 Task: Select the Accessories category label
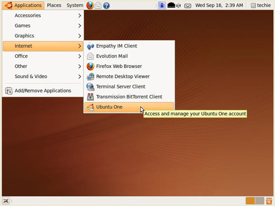pos(27,16)
